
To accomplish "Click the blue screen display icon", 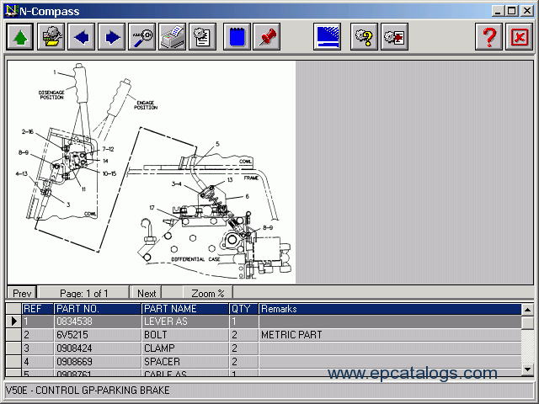I will click(327, 37).
